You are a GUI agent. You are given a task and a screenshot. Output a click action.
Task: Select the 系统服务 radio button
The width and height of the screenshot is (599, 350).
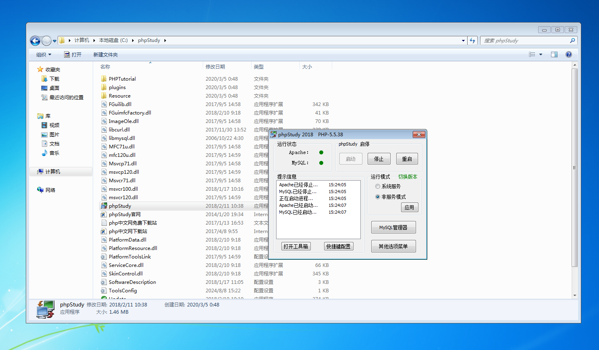click(x=378, y=186)
